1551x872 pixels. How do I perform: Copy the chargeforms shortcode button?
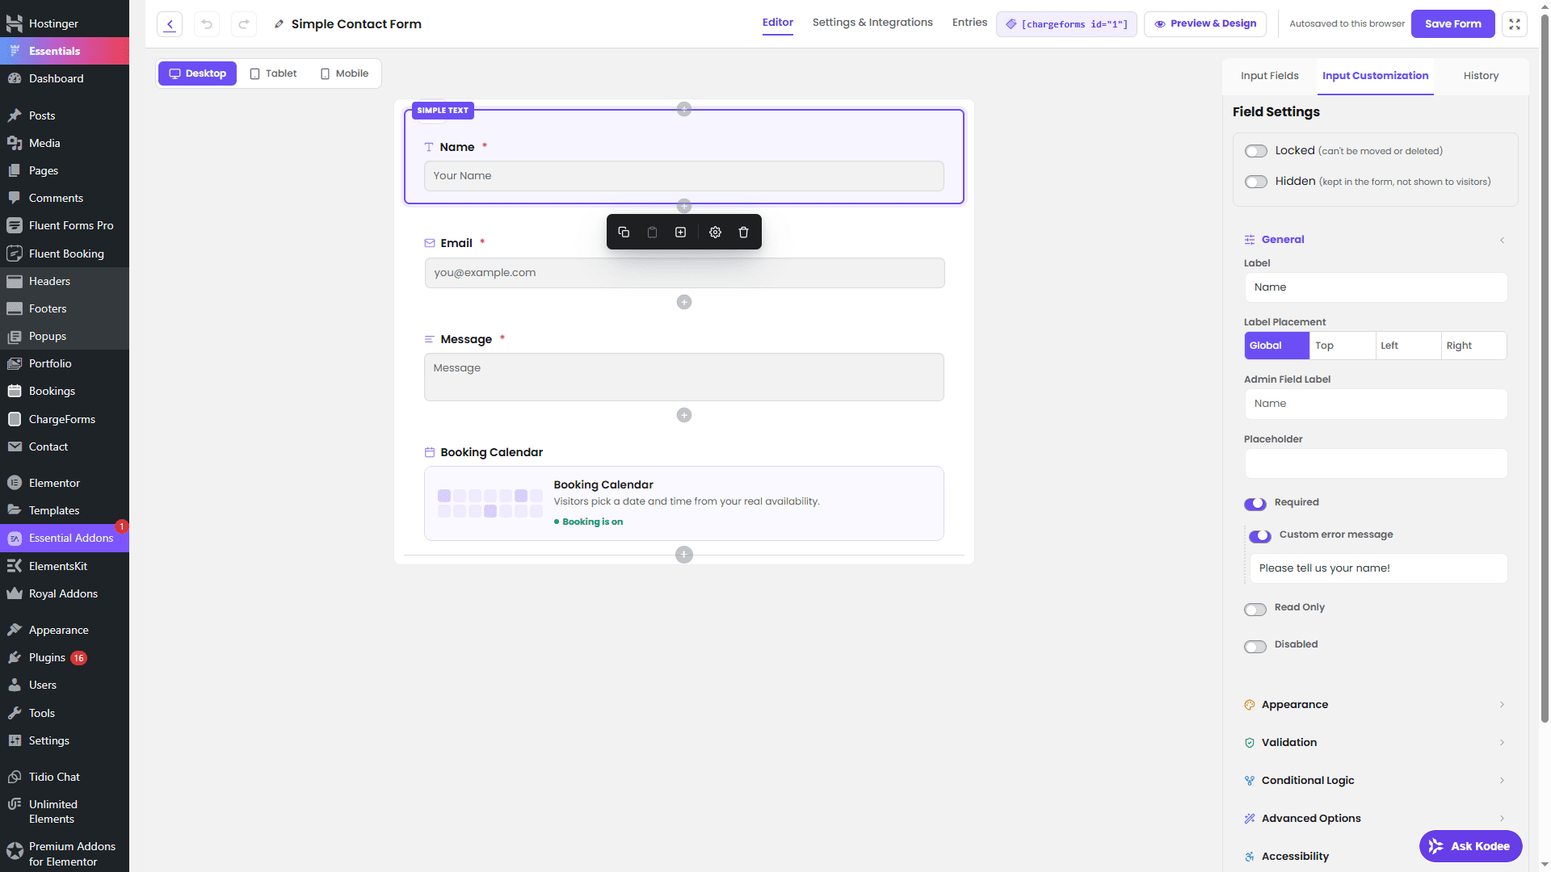(1066, 24)
